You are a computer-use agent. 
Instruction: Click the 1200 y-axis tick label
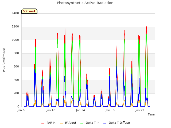pyautogui.click(x=15, y=27)
